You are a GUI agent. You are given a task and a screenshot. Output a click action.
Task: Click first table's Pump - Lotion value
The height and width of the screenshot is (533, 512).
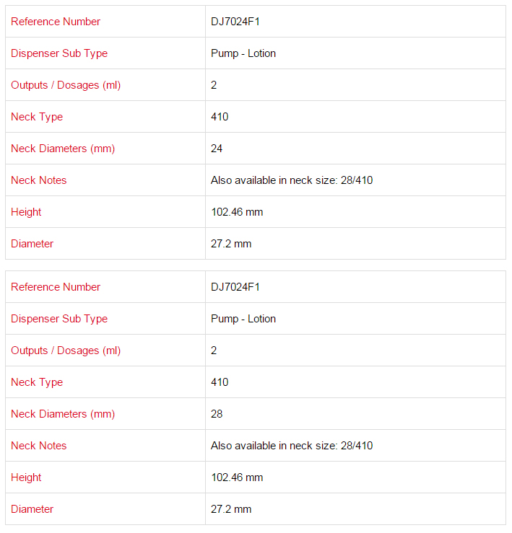point(243,53)
